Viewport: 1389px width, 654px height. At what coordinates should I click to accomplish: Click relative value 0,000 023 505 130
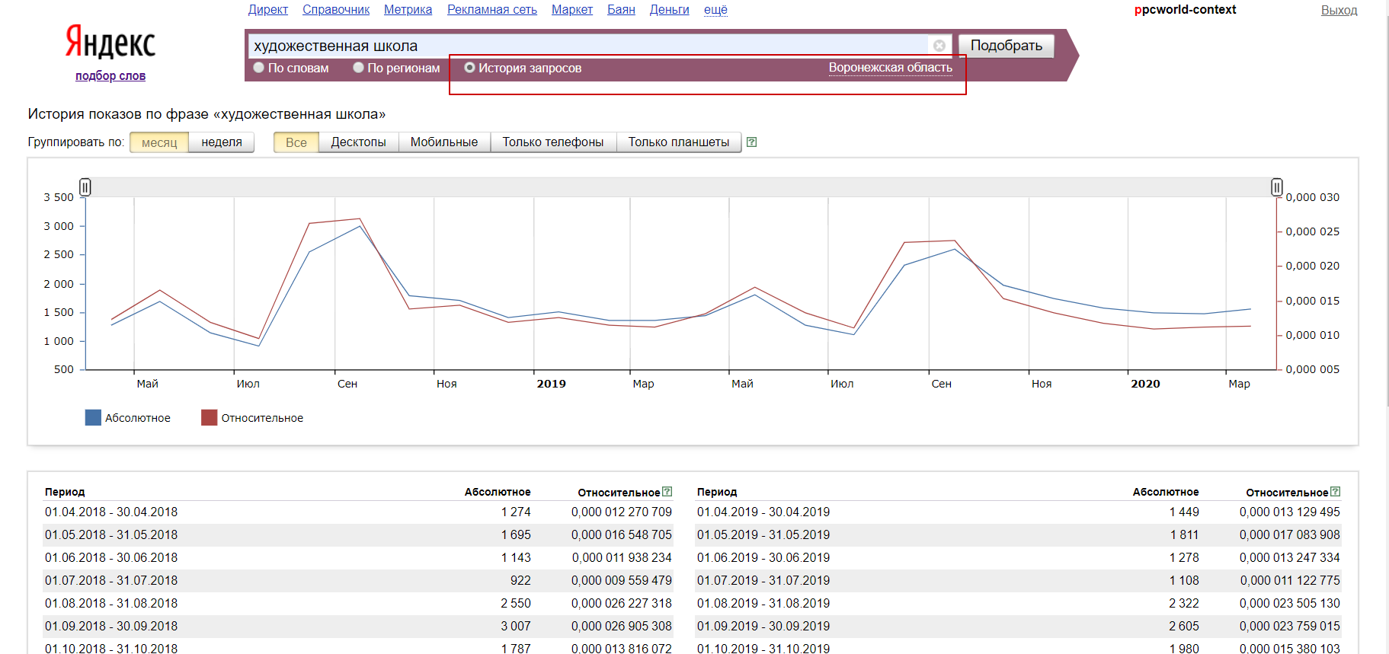[x=1290, y=604]
